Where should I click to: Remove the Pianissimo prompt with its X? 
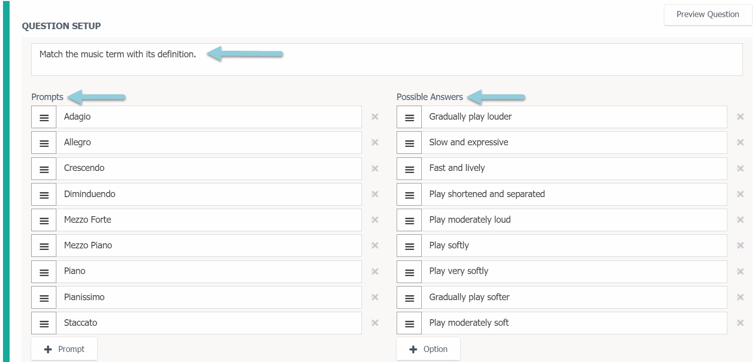(374, 297)
